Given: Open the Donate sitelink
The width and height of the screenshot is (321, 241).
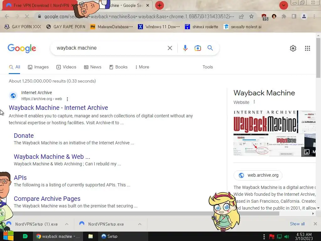Looking at the screenshot, I should pos(24,136).
